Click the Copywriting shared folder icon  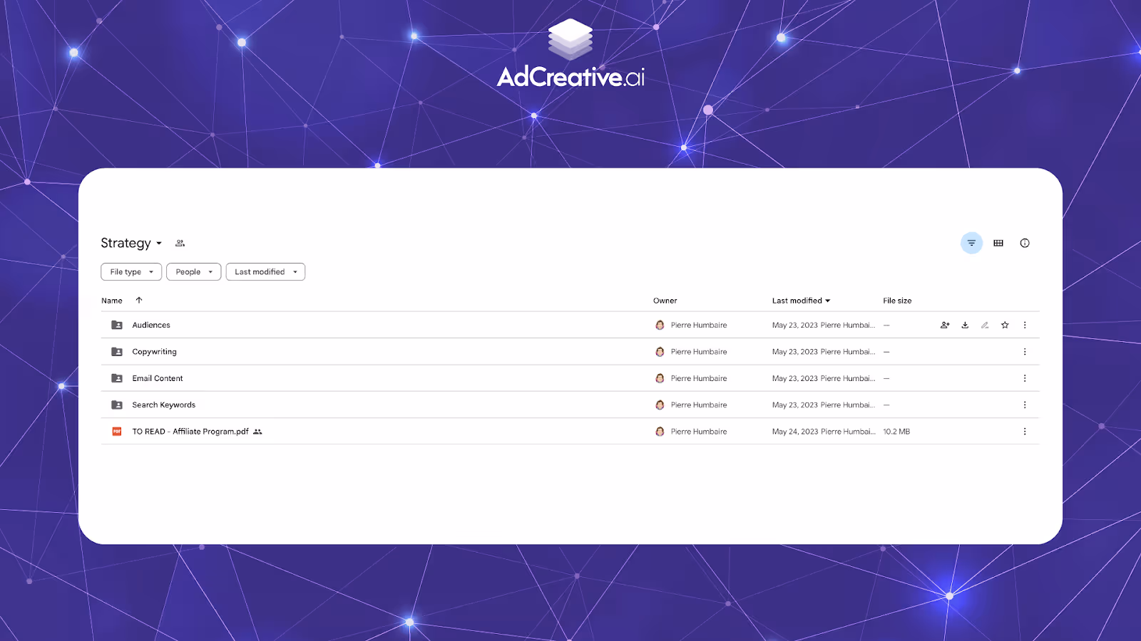pyautogui.click(x=117, y=352)
